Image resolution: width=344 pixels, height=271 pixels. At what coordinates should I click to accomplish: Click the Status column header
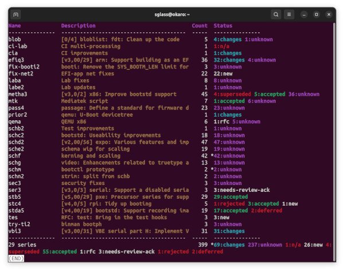tap(223, 26)
